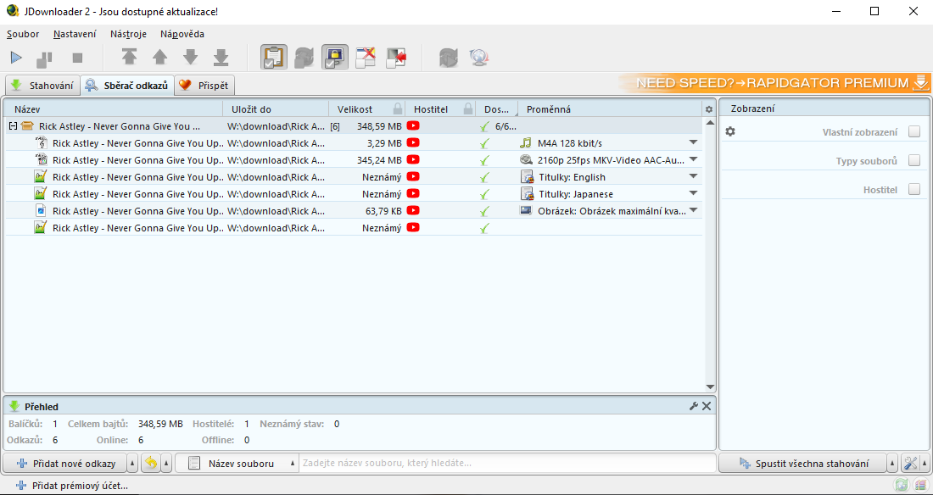Click the file name search input field
This screenshot has width=933, height=495.
coord(507,464)
